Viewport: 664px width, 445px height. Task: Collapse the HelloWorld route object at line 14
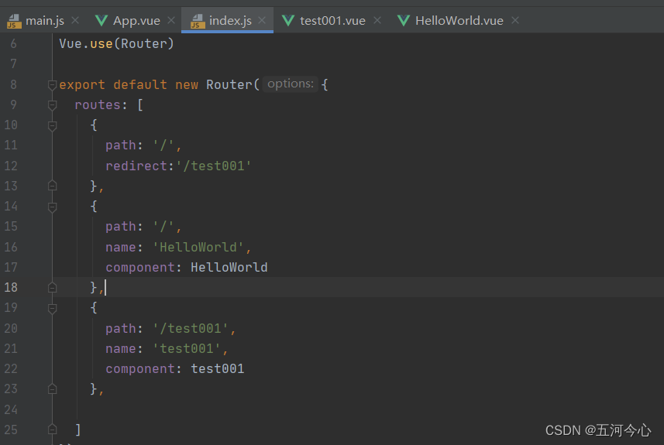pos(52,207)
